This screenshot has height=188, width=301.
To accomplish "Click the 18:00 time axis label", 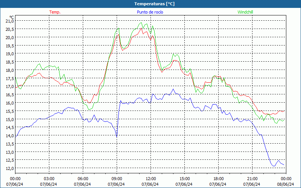I will [x=219, y=179].
